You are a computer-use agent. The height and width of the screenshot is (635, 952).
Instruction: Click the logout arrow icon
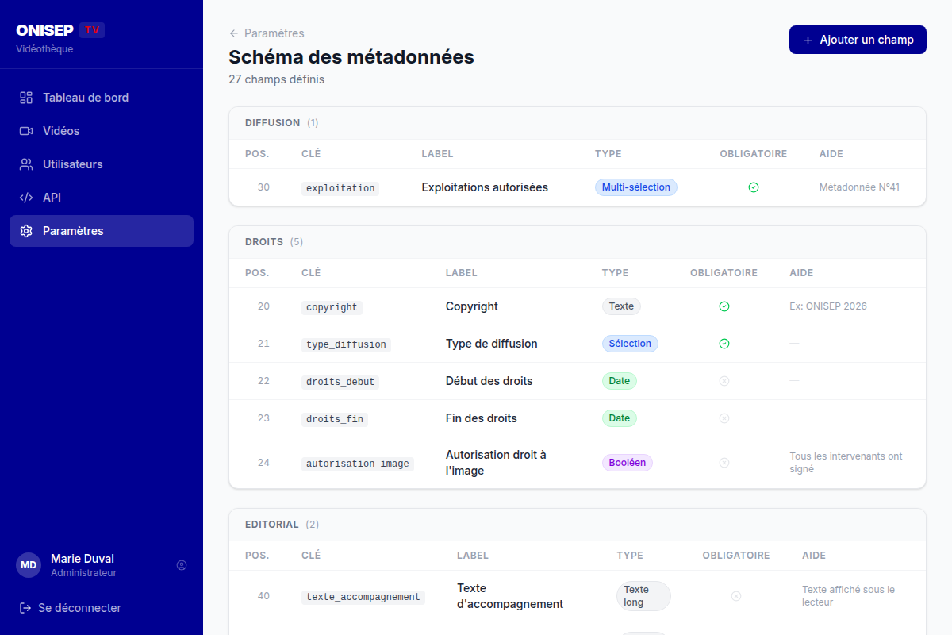(x=25, y=608)
